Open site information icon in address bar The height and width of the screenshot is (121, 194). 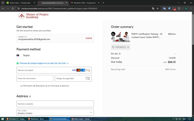tap(18, 8)
